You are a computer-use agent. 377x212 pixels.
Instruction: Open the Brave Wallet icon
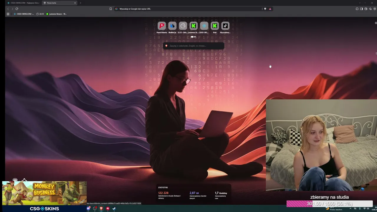(x=366, y=9)
